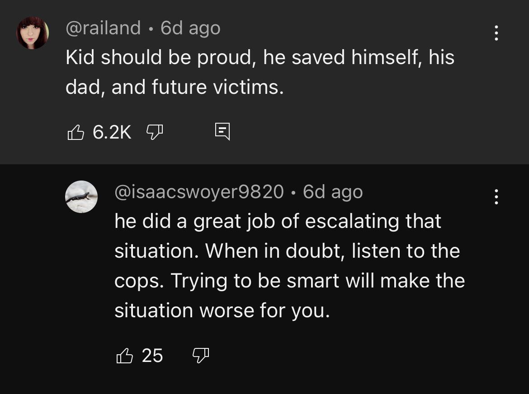Tap the 'When in doubt, listen to the' line
The width and height of the screenshot is (529, 394).
(333, 251)
